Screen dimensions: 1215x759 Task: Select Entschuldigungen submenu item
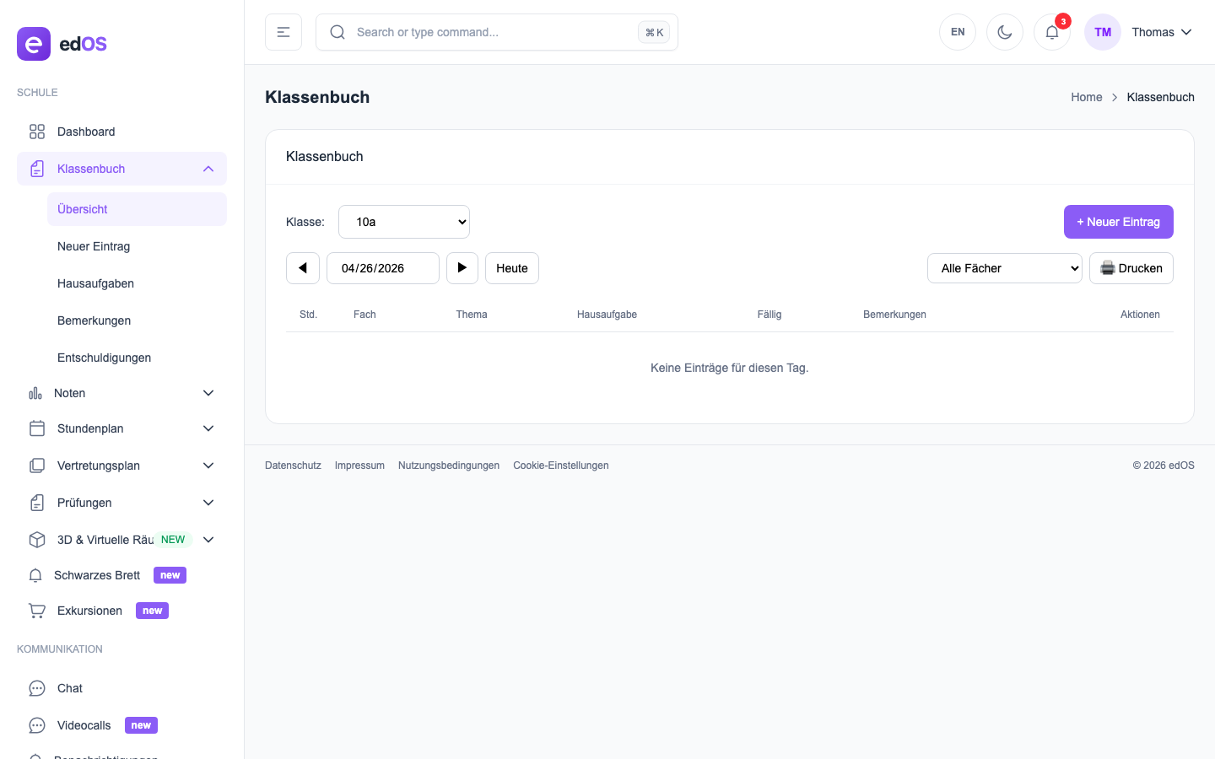104,358
